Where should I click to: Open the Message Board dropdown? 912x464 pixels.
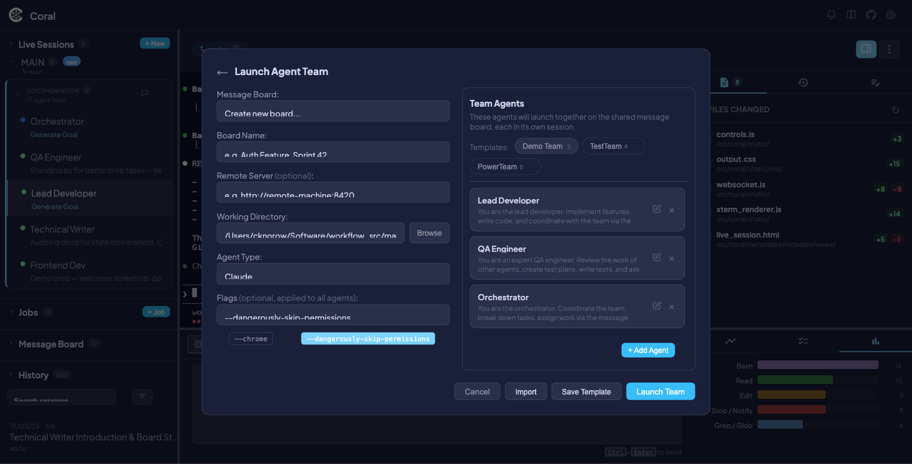tap(333, 110)
